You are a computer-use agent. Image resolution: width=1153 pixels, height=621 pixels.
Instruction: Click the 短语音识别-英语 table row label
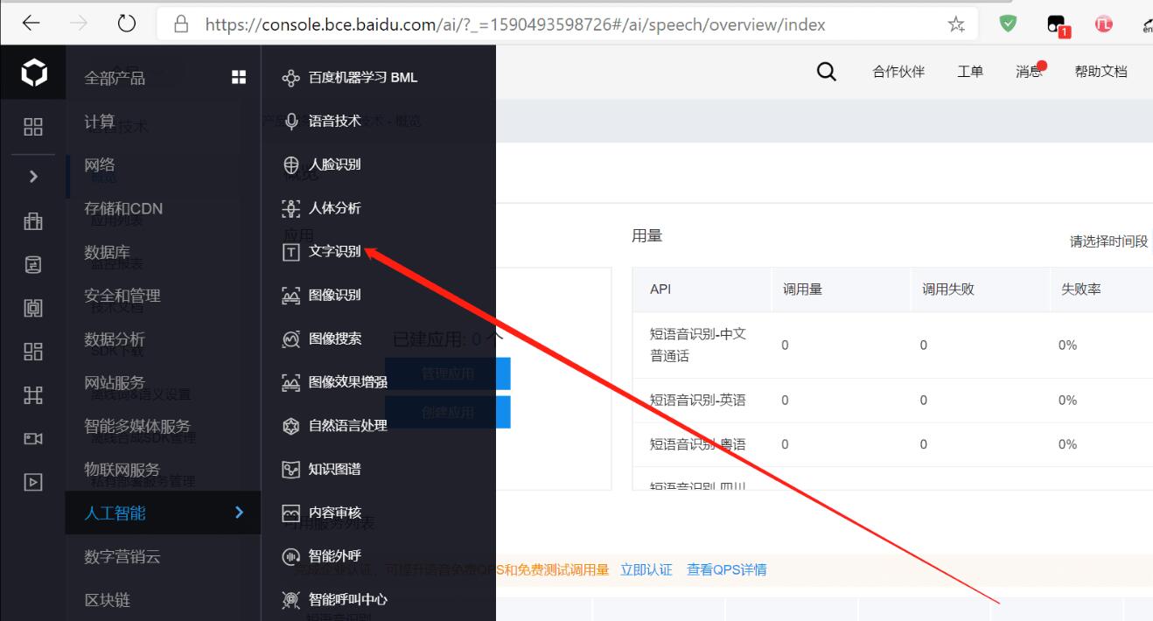698,401
